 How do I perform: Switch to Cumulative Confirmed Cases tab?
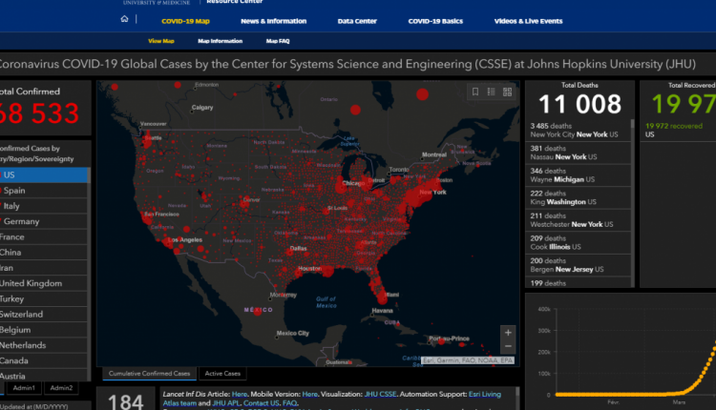[x=149, y=374]
